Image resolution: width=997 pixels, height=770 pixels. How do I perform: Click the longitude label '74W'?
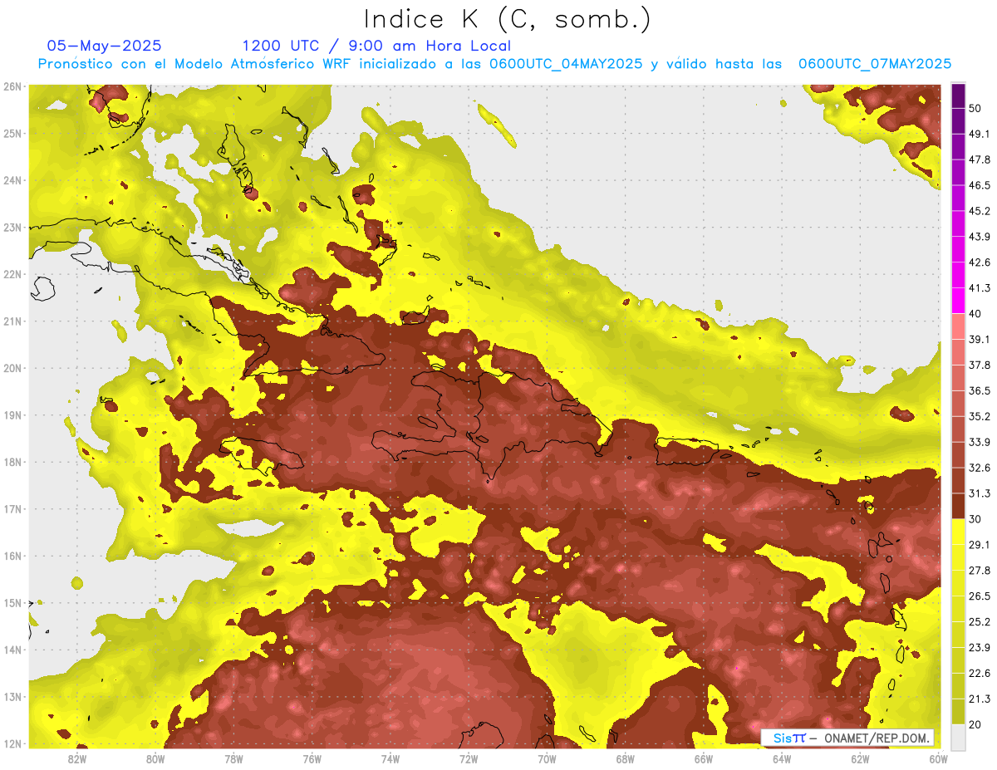pyautogui.click(x=390, y=758)
